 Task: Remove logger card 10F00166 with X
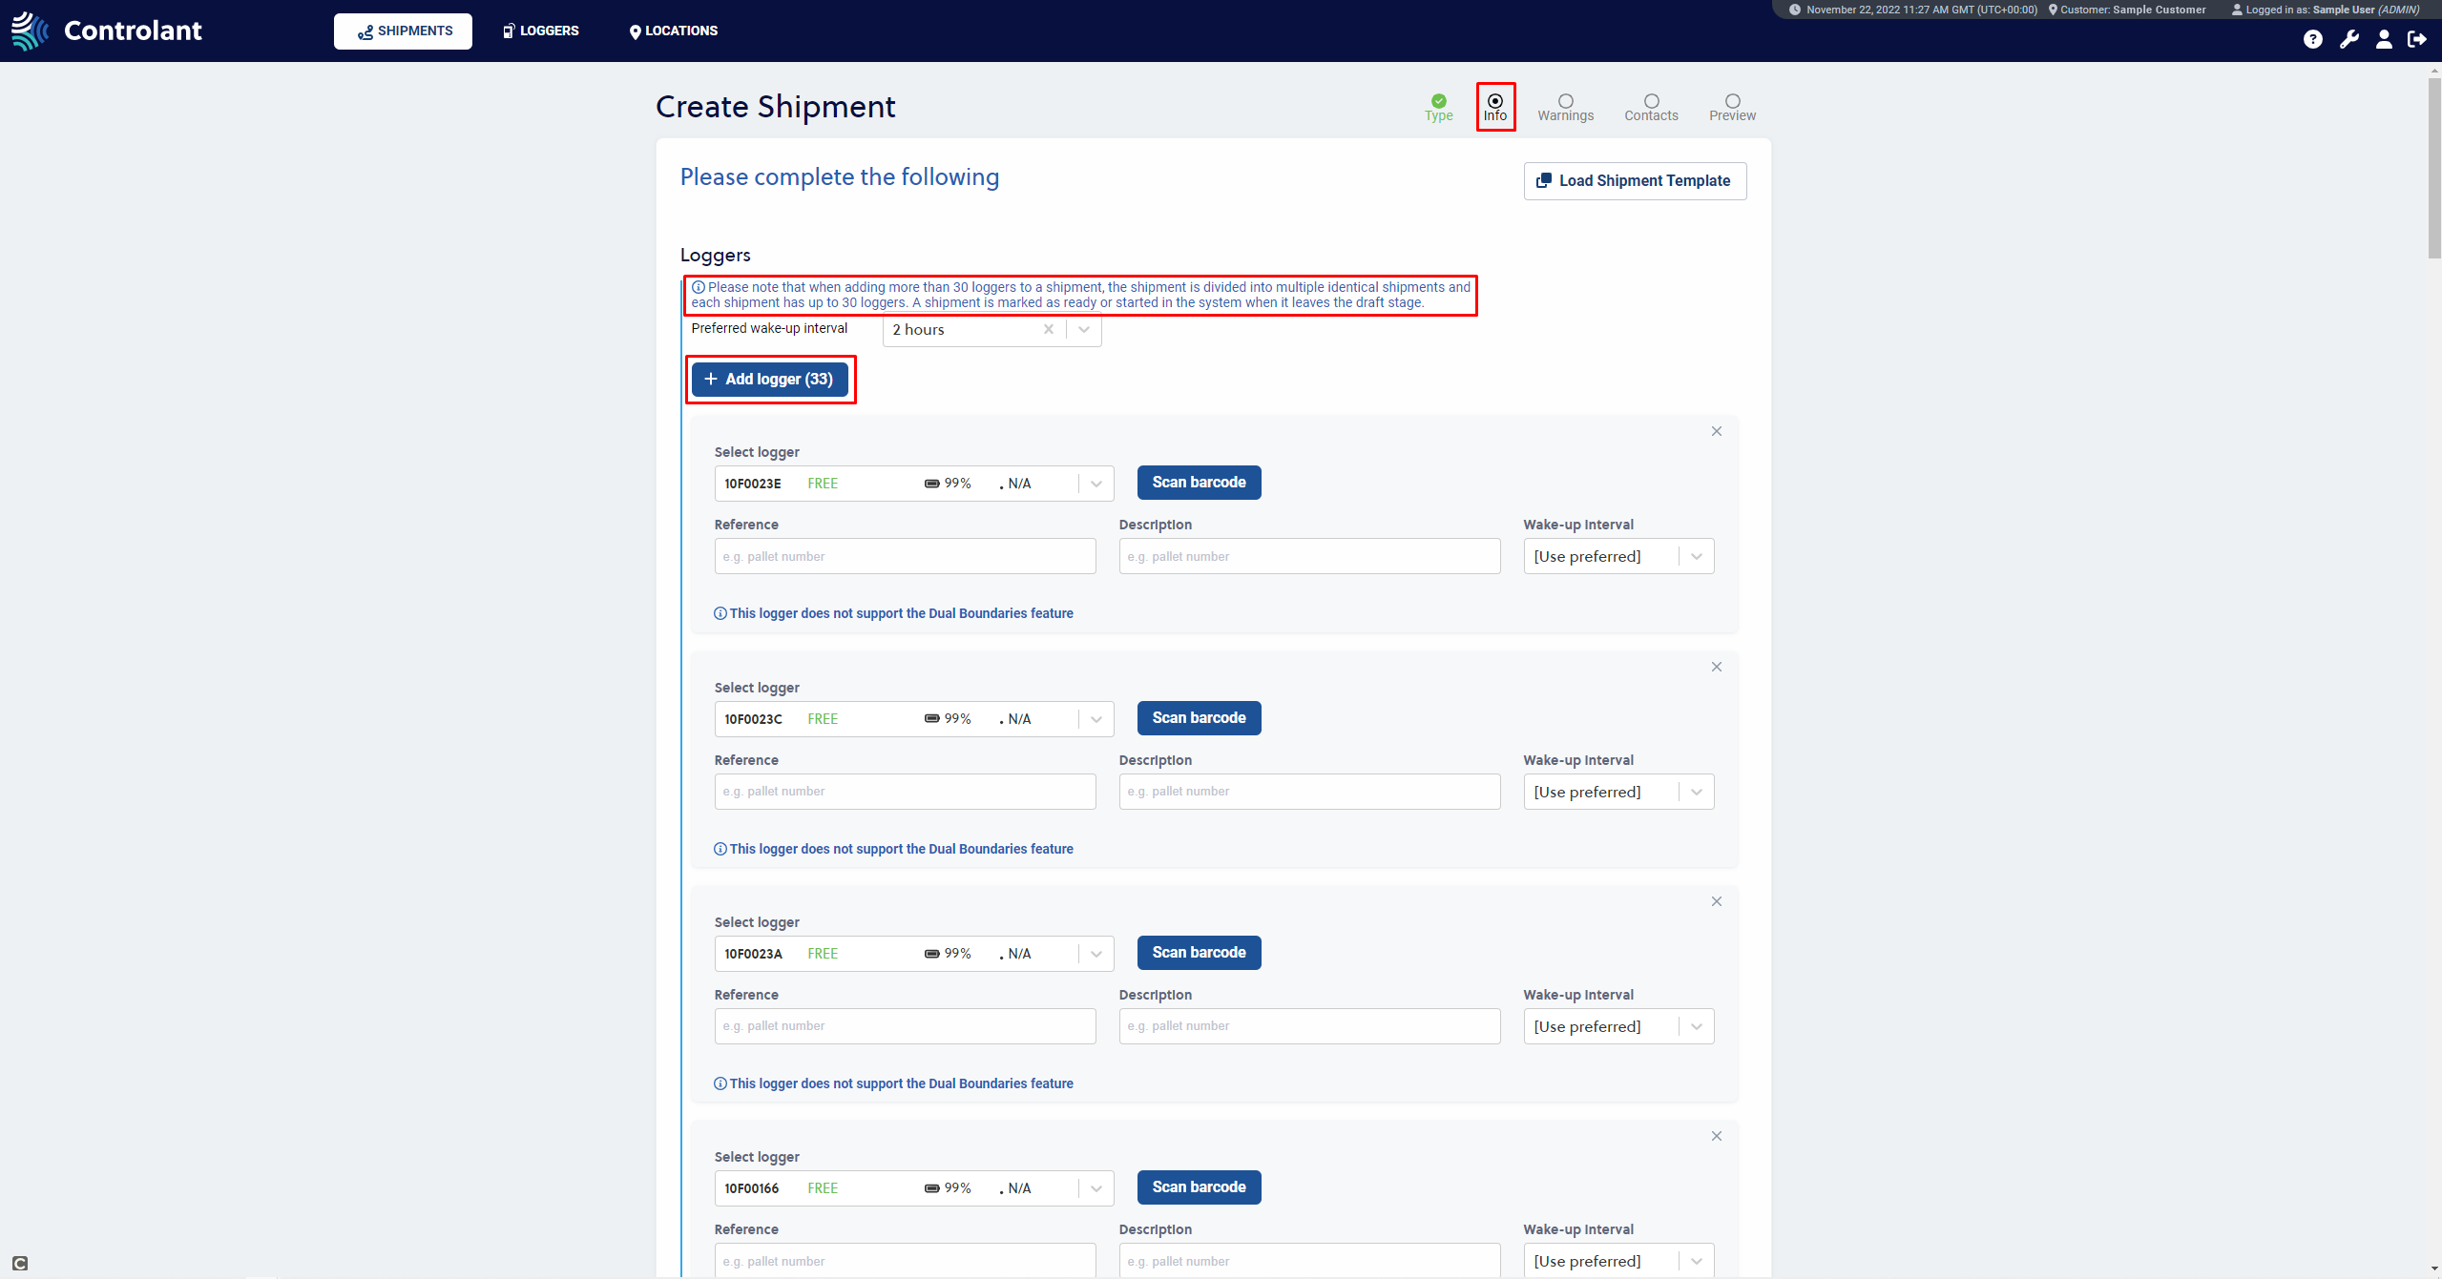pos(1716,1136)
